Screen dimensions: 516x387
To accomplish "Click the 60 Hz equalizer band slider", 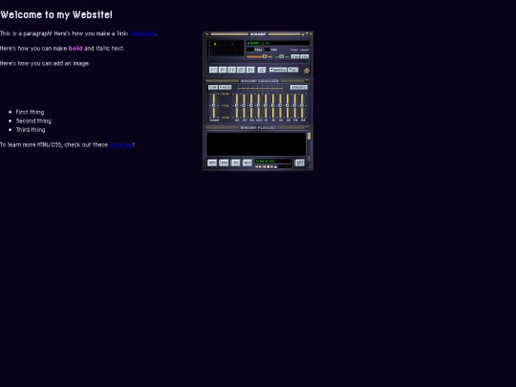I will [x=237, y=106].
